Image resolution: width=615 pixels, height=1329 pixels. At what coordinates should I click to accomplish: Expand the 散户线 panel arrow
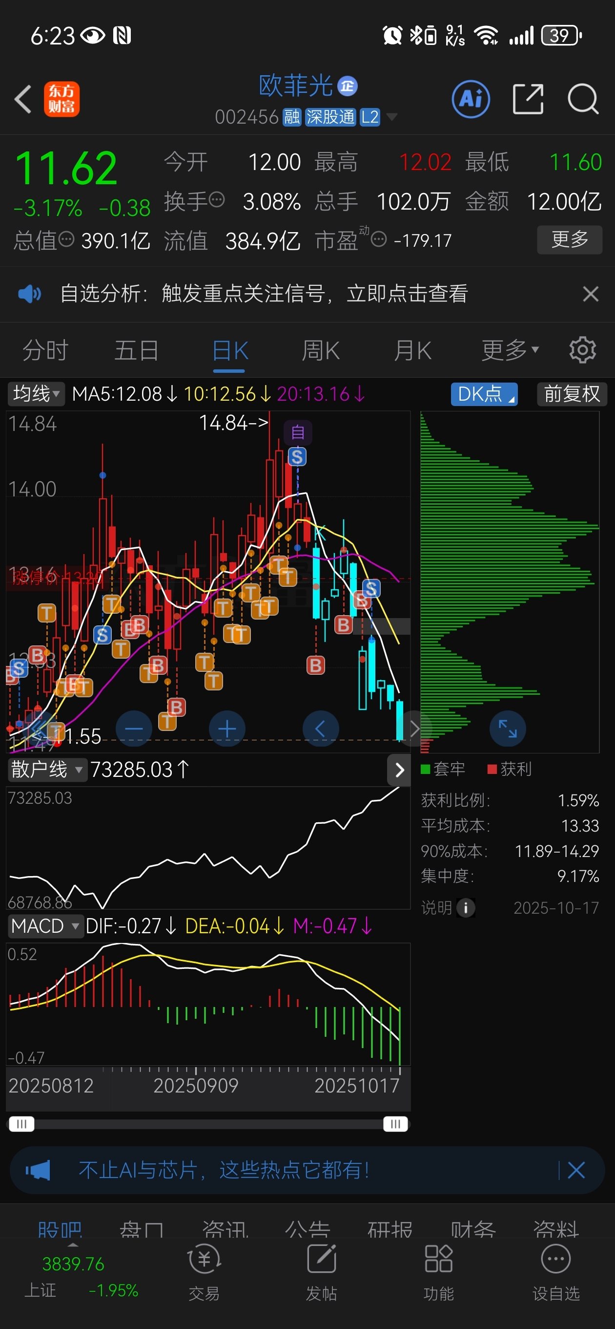pyautogui.click(x=399, y=770)
